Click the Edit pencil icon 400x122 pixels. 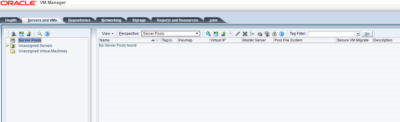click(238, 34)
